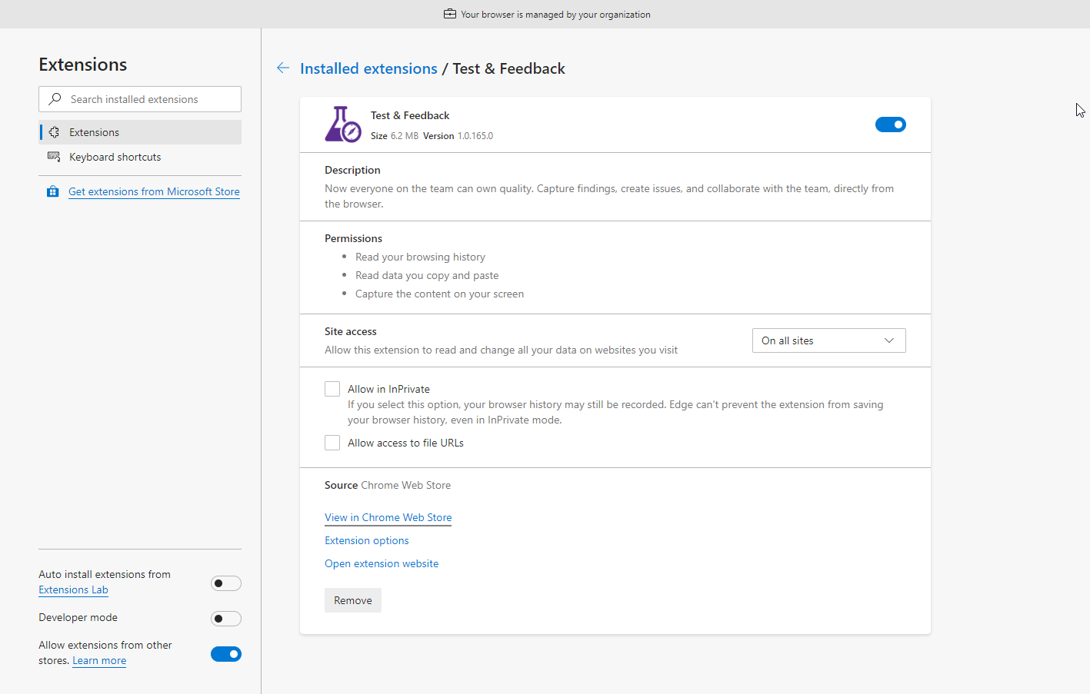This screenshot has width=1090, height=694.
Task: Turn off Allow extensions from other stores
Action: point(225,654)
